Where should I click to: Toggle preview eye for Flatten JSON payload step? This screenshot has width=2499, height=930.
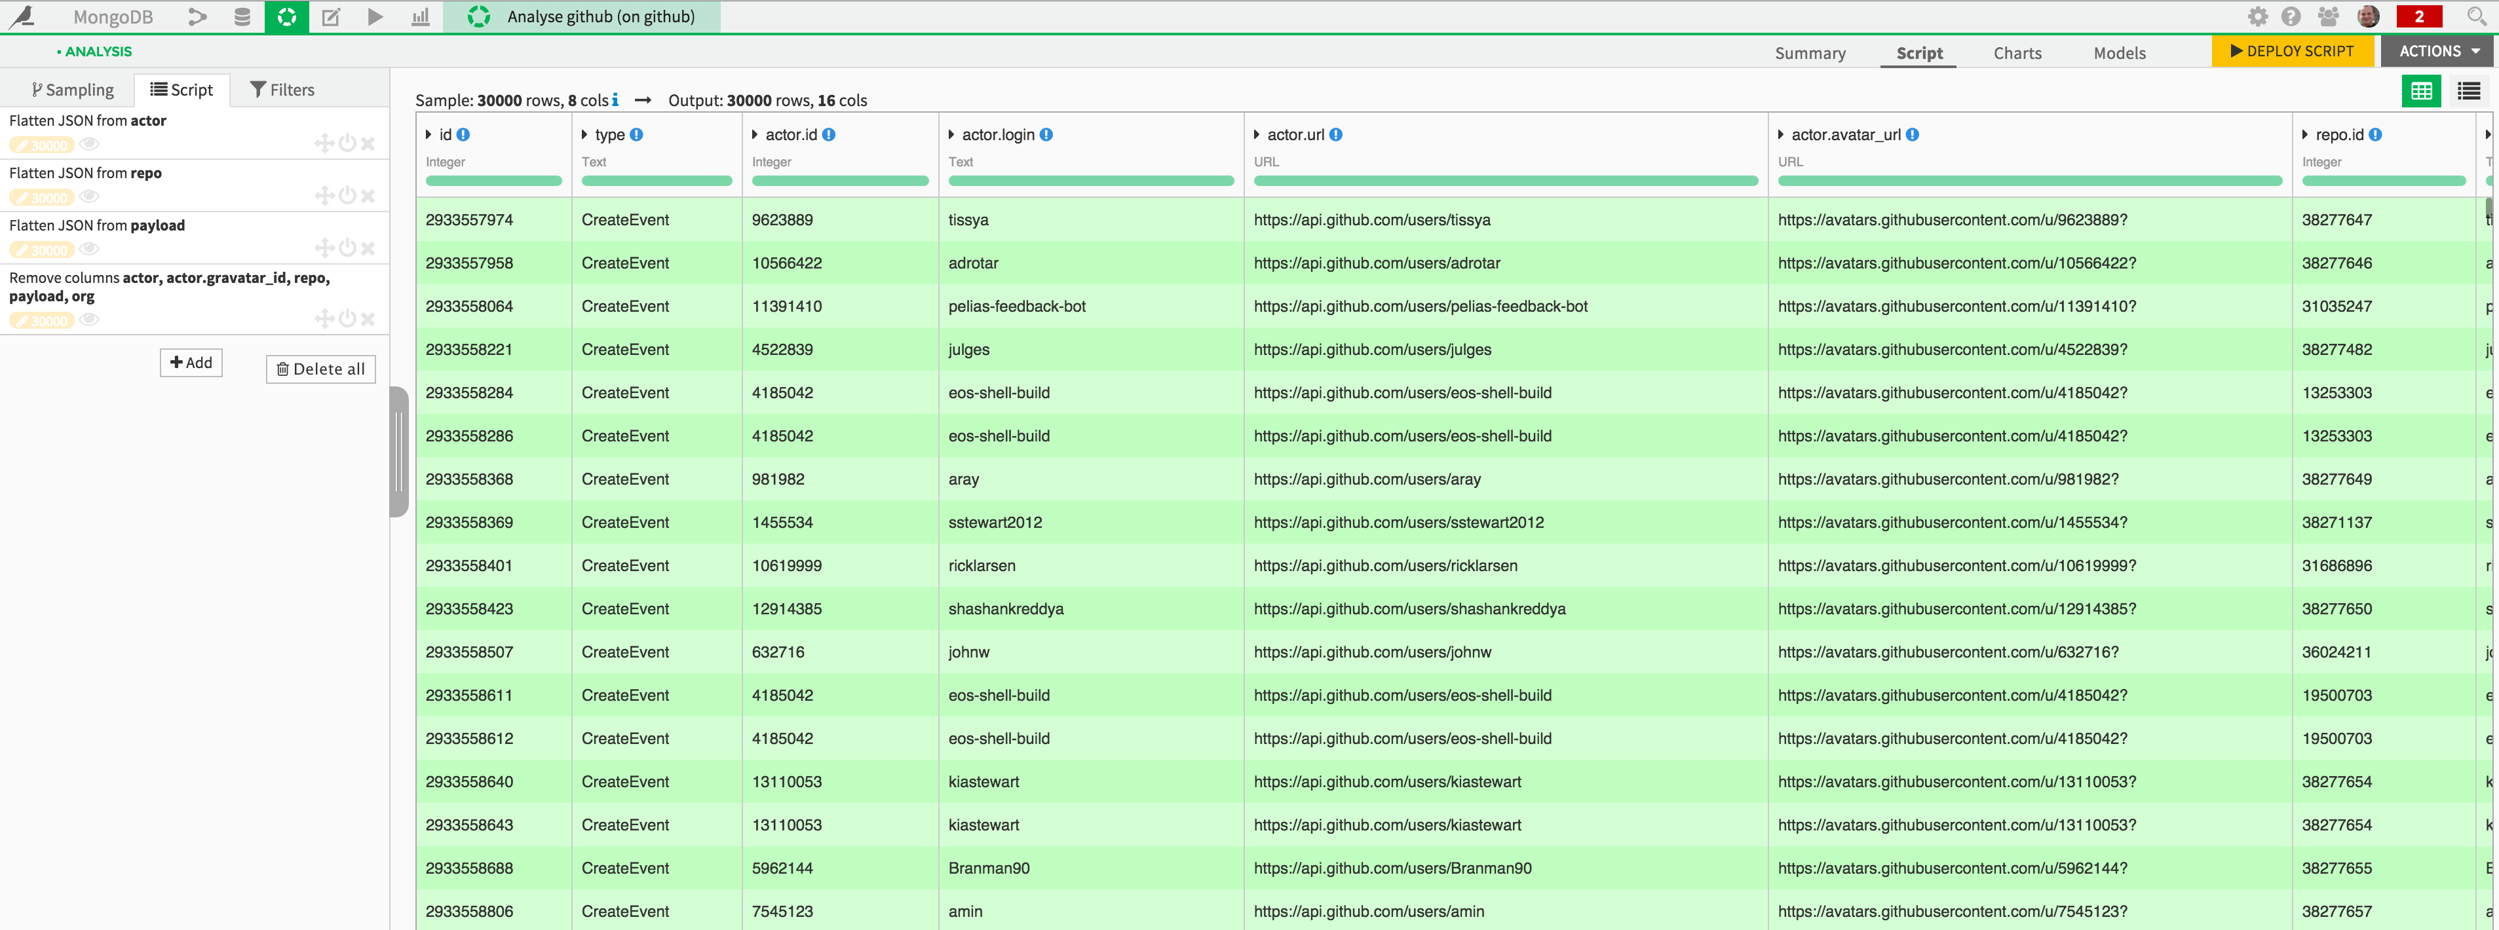[89, 250]
